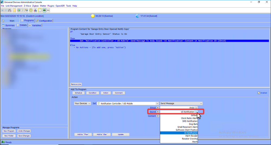Click the expand all (plus) toolbar icon
The height and width of the screenshot is (145, 271).
tap(2, 10)
